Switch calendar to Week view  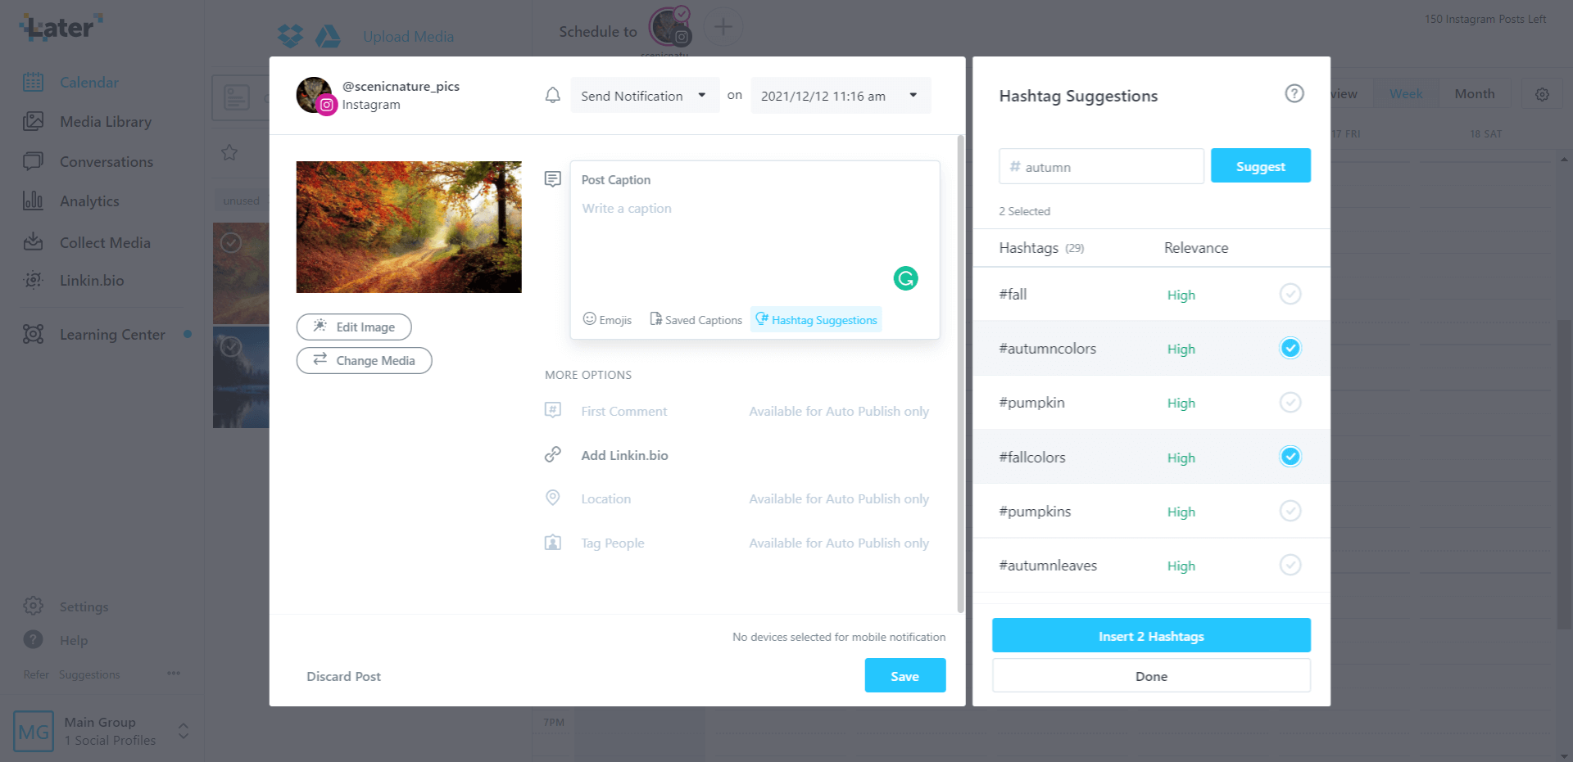(1406, 93)
